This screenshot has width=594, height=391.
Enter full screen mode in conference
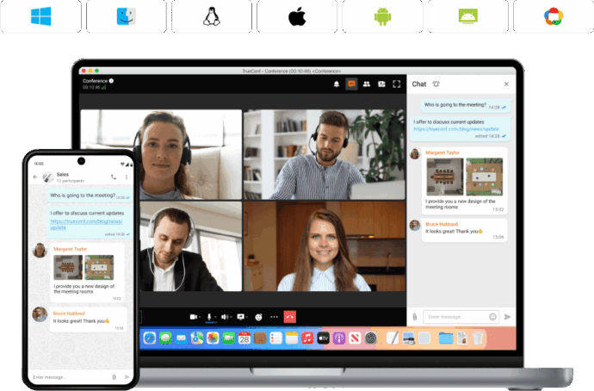[397, 84]
